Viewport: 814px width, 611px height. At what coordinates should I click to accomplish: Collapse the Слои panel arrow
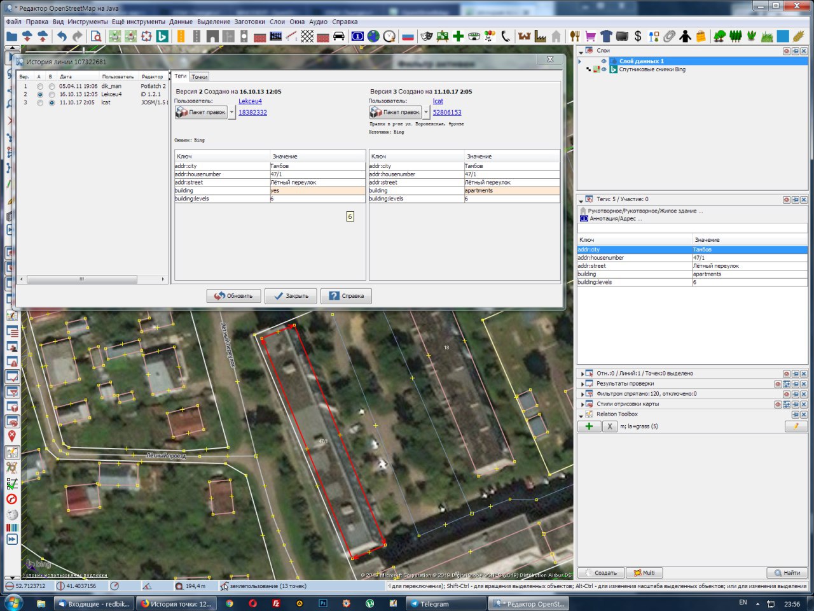(x=581, y=51)
